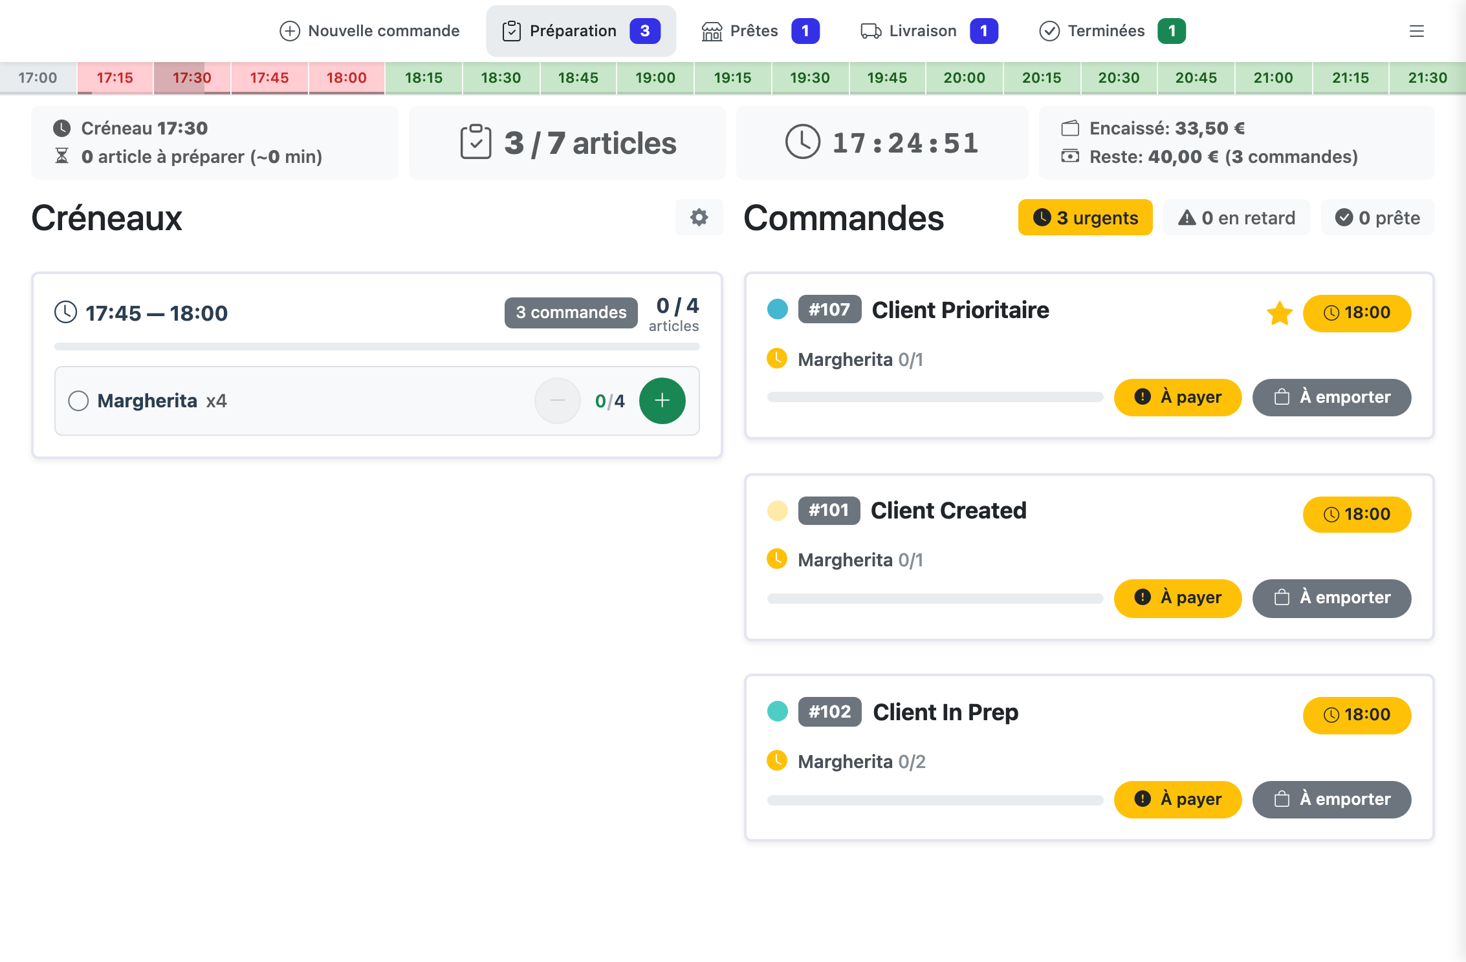Screen dimensions: 1466x962
Task: Click À payer on order #102
Action: (x=1177, y=799)
